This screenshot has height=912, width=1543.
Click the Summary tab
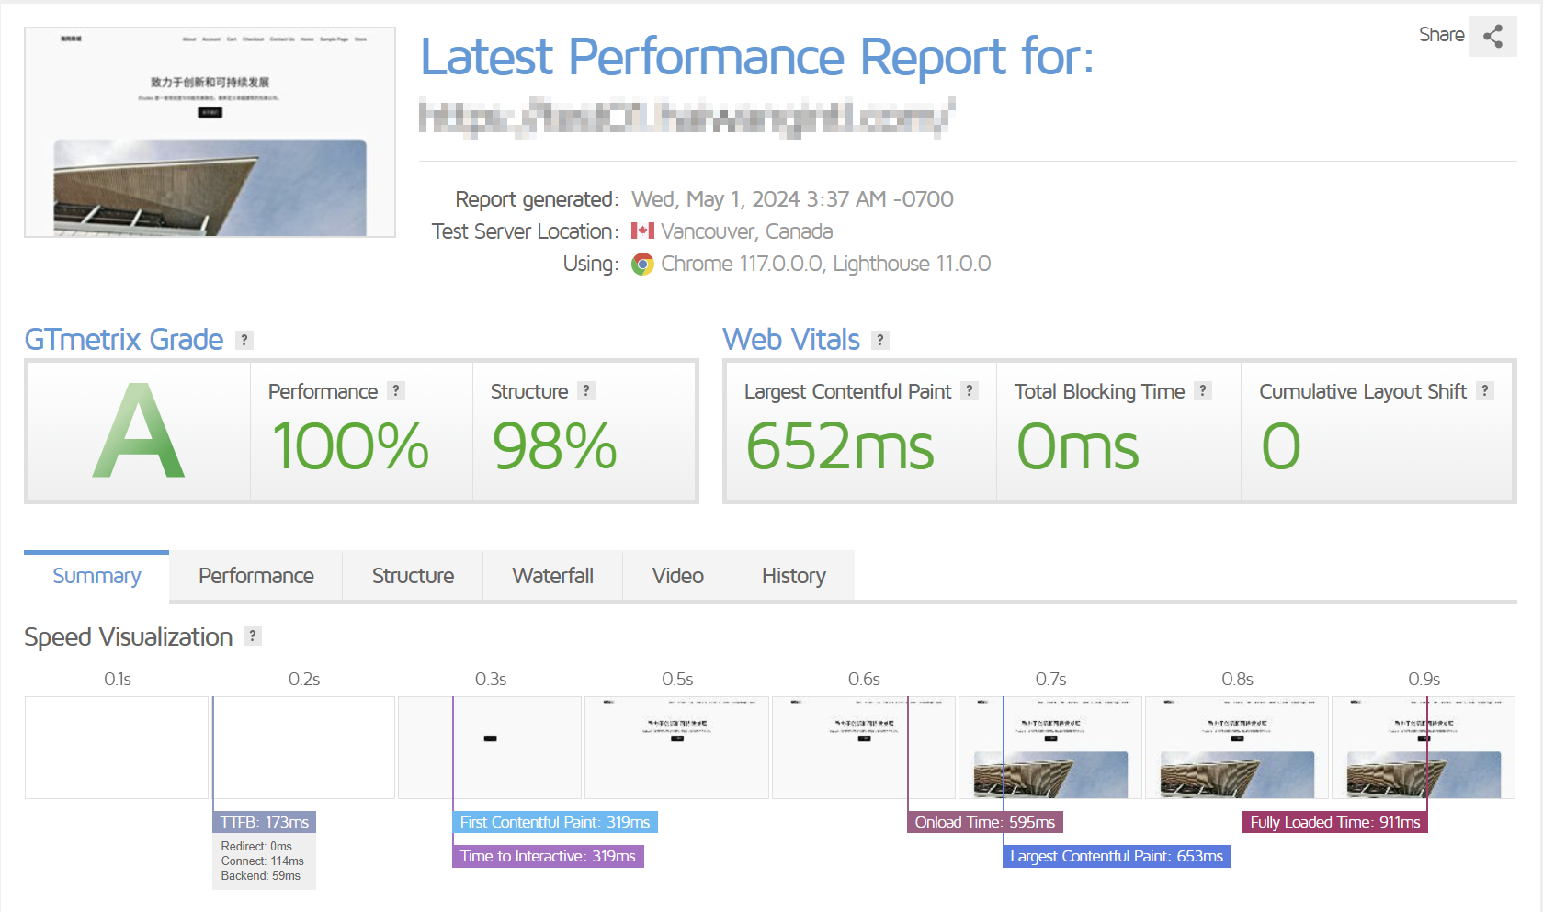(x=96, y=576)
